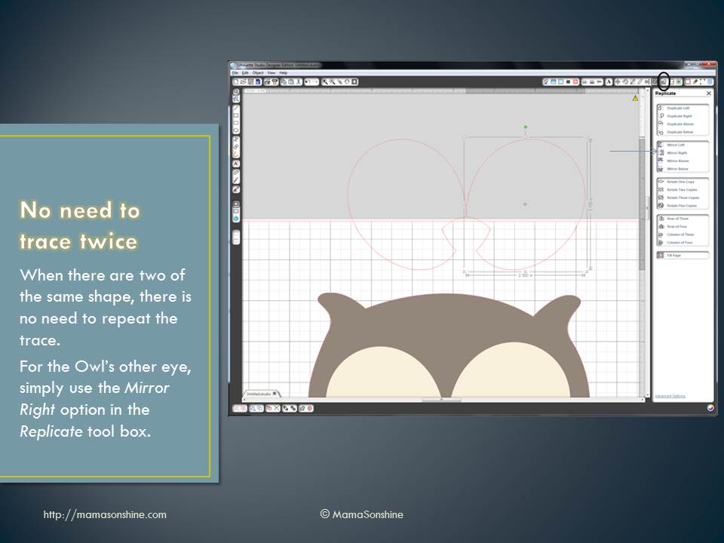Switch to the Untitled.studio document tab

261,394
